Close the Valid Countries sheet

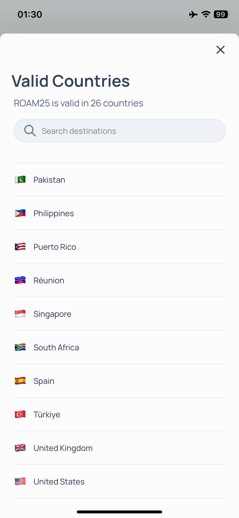tap(221, 50)
